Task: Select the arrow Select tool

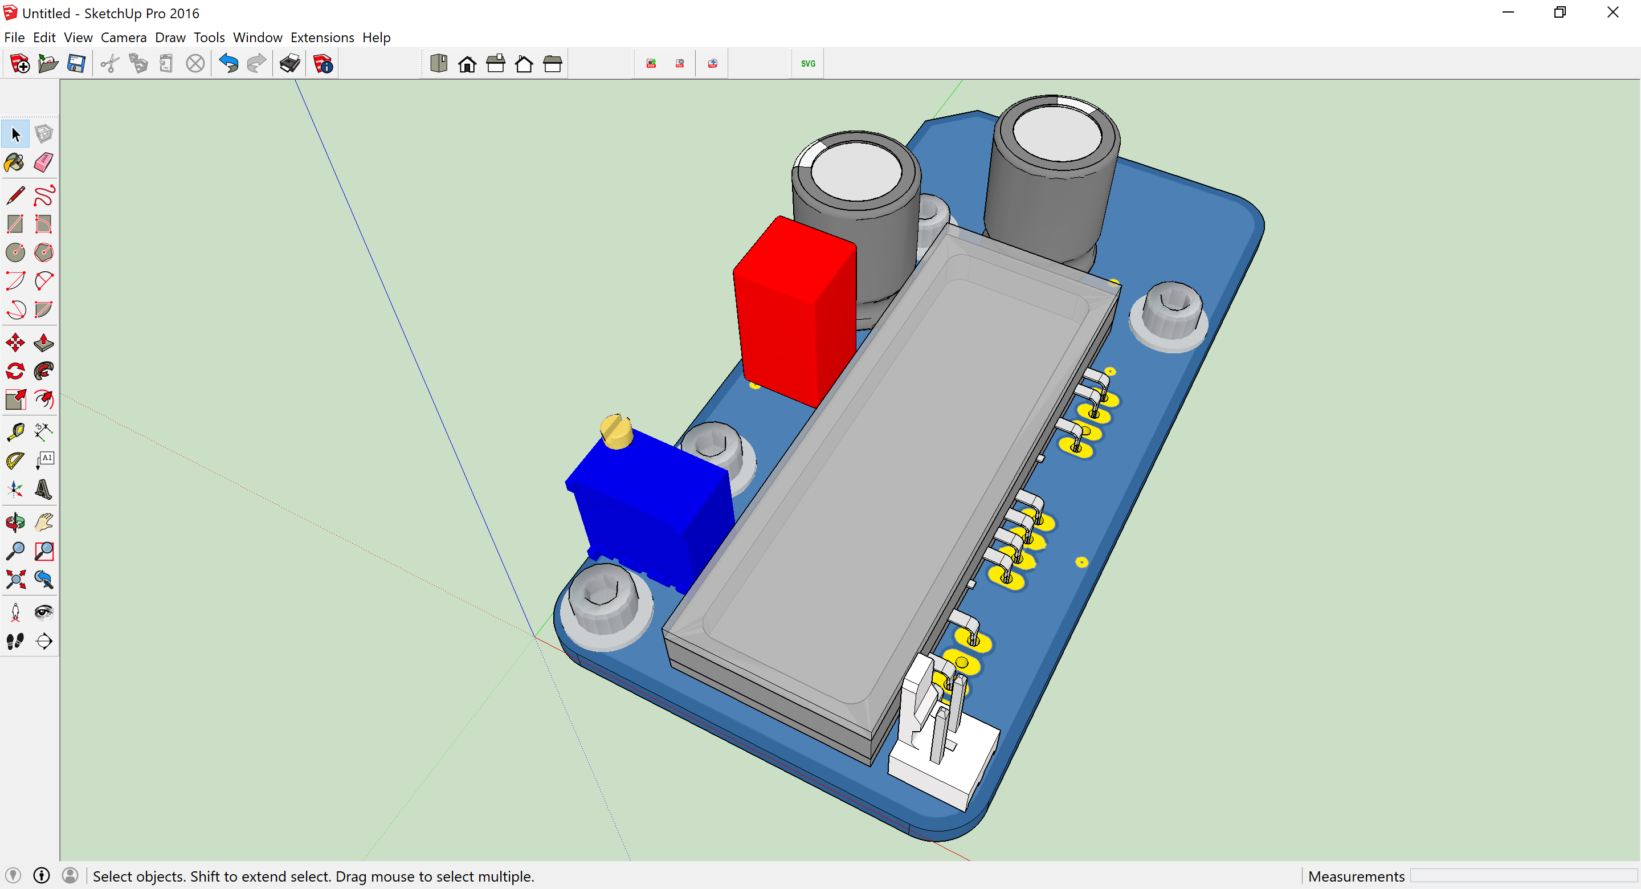Action: (15, 134)
